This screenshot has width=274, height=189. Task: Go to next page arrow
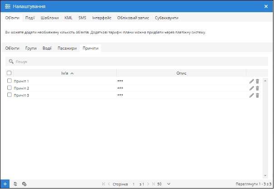pos(148,184)
